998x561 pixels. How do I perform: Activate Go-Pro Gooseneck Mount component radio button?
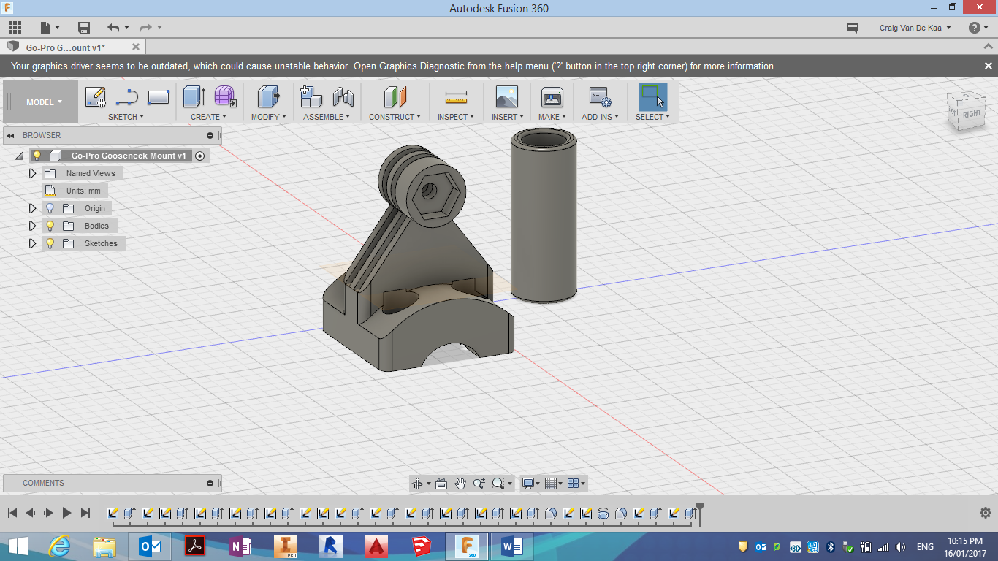click(200, 156)
